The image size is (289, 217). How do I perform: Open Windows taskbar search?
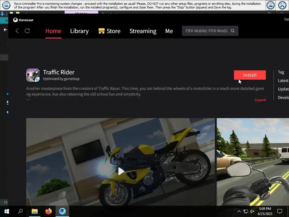(x=20, y=211)
